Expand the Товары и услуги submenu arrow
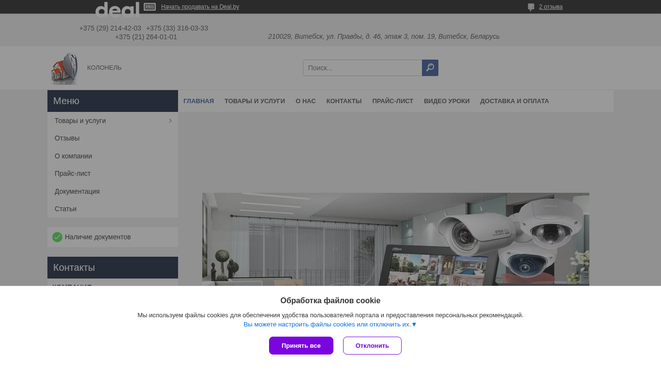The width and height of the screenshot is (661, 372). (170, 121)
